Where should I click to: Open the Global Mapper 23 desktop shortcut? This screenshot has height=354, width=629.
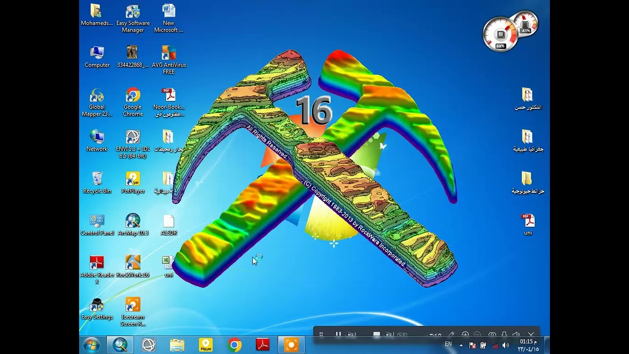pos(97,102)
